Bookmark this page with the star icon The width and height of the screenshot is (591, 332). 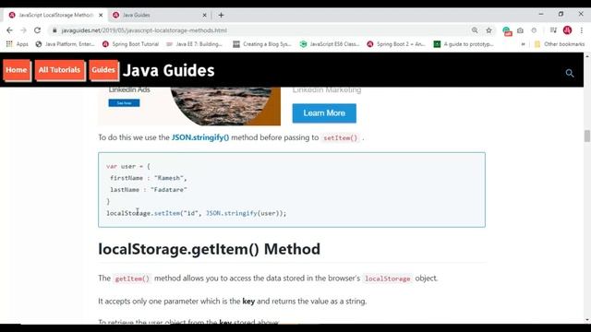click(488, 30)
